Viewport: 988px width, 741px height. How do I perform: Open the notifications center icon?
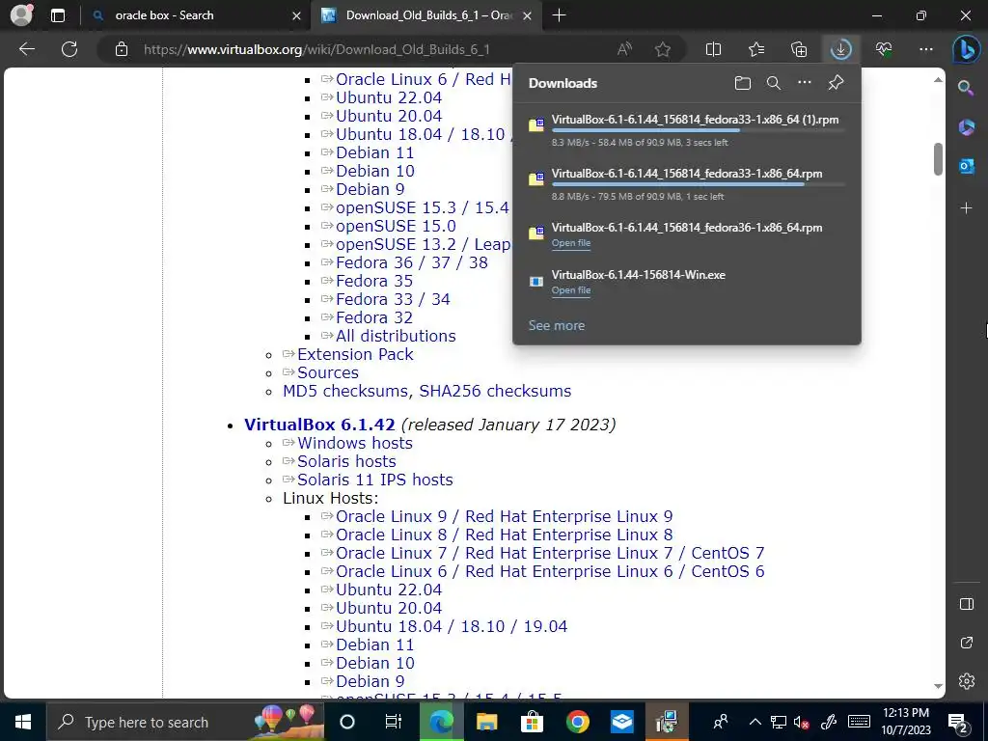pos(958,722)
